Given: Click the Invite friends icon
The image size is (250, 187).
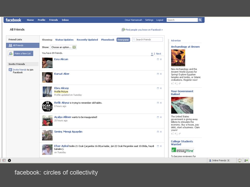Looking at the screenshot, I should pyautogui.click(x=10, y=70).
